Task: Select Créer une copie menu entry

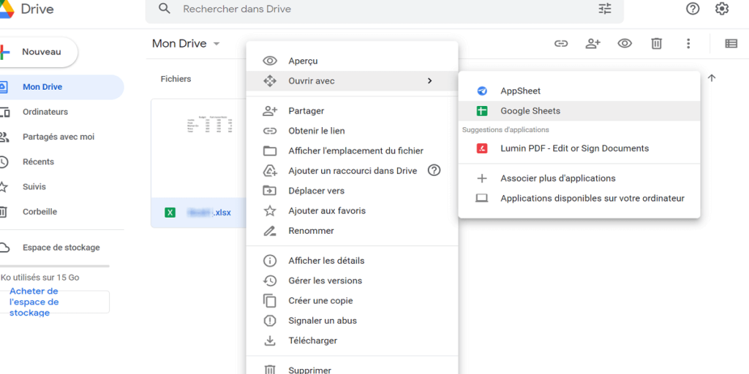Action: click(352, 300)
